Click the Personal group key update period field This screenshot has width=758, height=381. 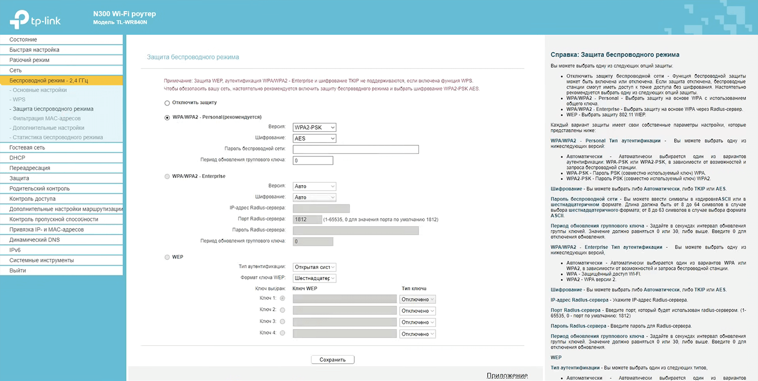pos(313,160)
